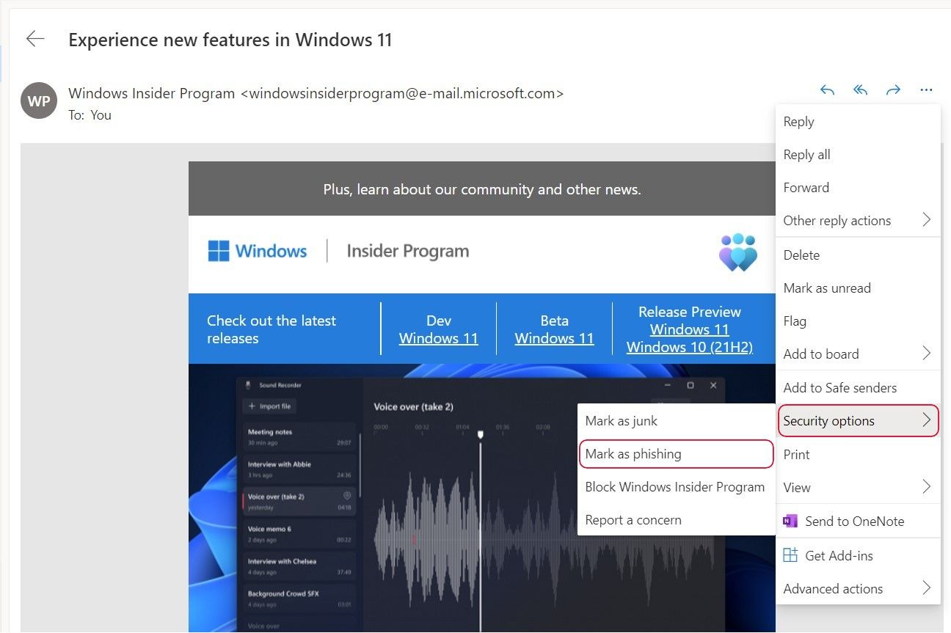Choose Get Add-ins menu entry
The width and height of the screenshot is (951, 633).
click(x=858, y=556)
